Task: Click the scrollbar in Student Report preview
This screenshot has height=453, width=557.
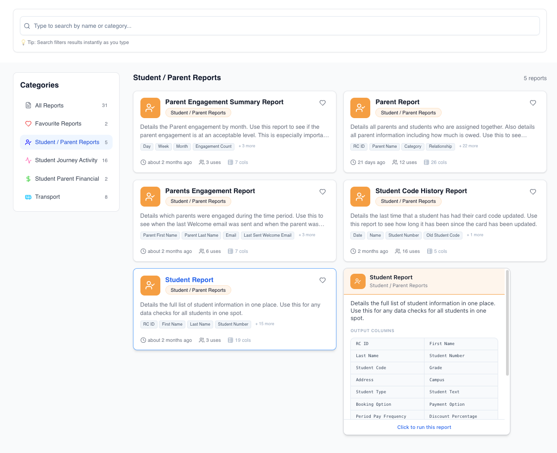Action: point(507,324)
